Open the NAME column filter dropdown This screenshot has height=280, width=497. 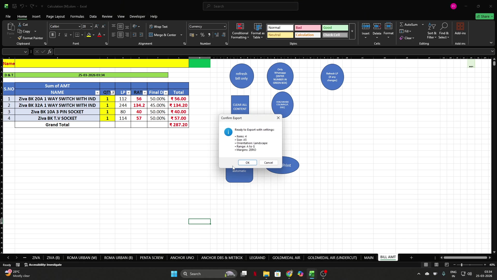[97, 93]
